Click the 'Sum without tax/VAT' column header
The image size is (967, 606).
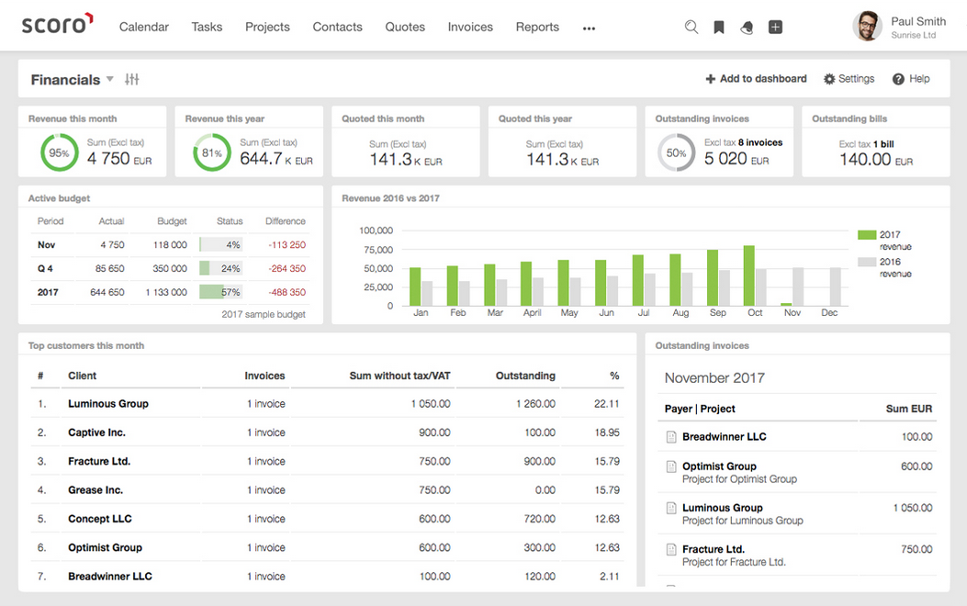(399, 376)
